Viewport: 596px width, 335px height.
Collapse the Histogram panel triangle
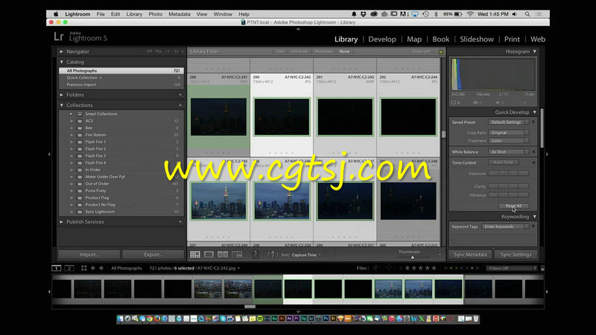(x=534, y=51)
